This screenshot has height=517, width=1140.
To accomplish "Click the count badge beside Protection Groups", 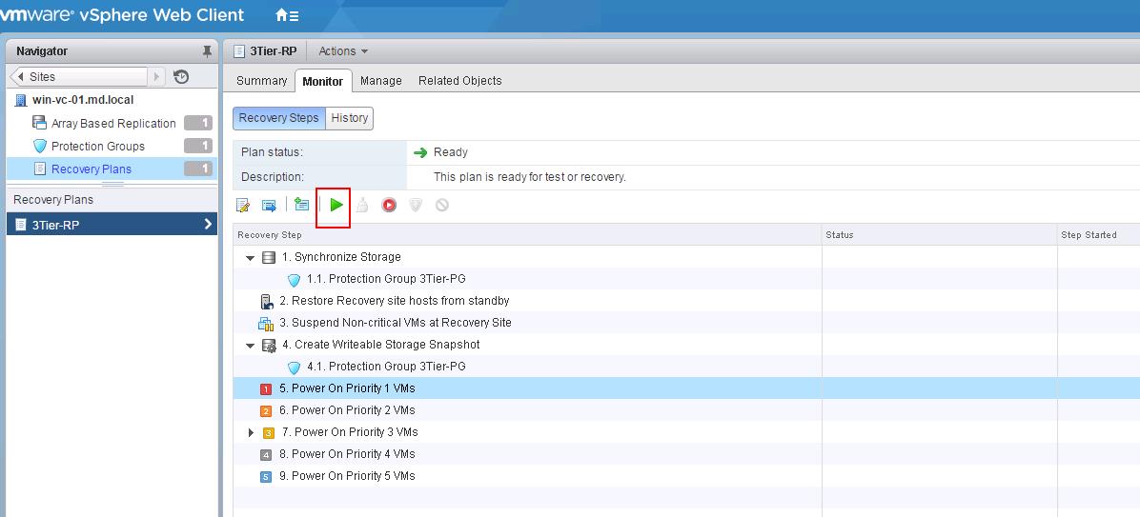I will tap(197, 146).
